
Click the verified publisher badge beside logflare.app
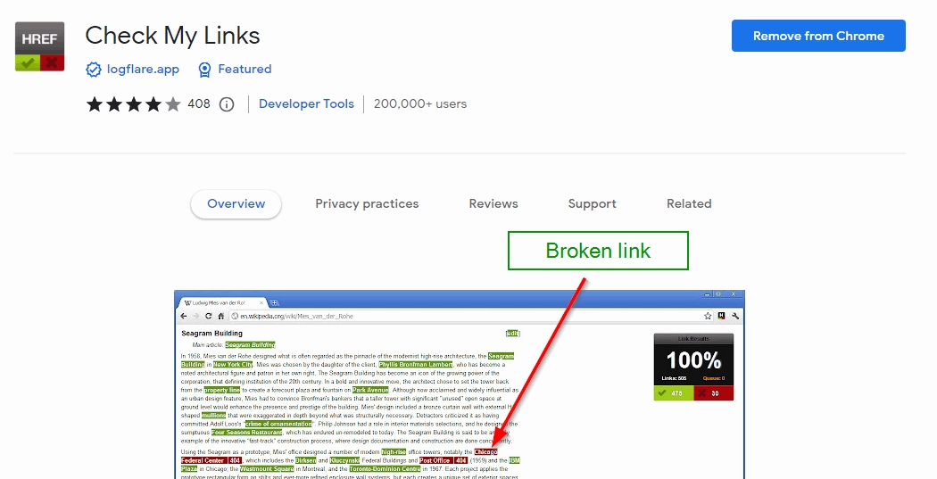93,70
